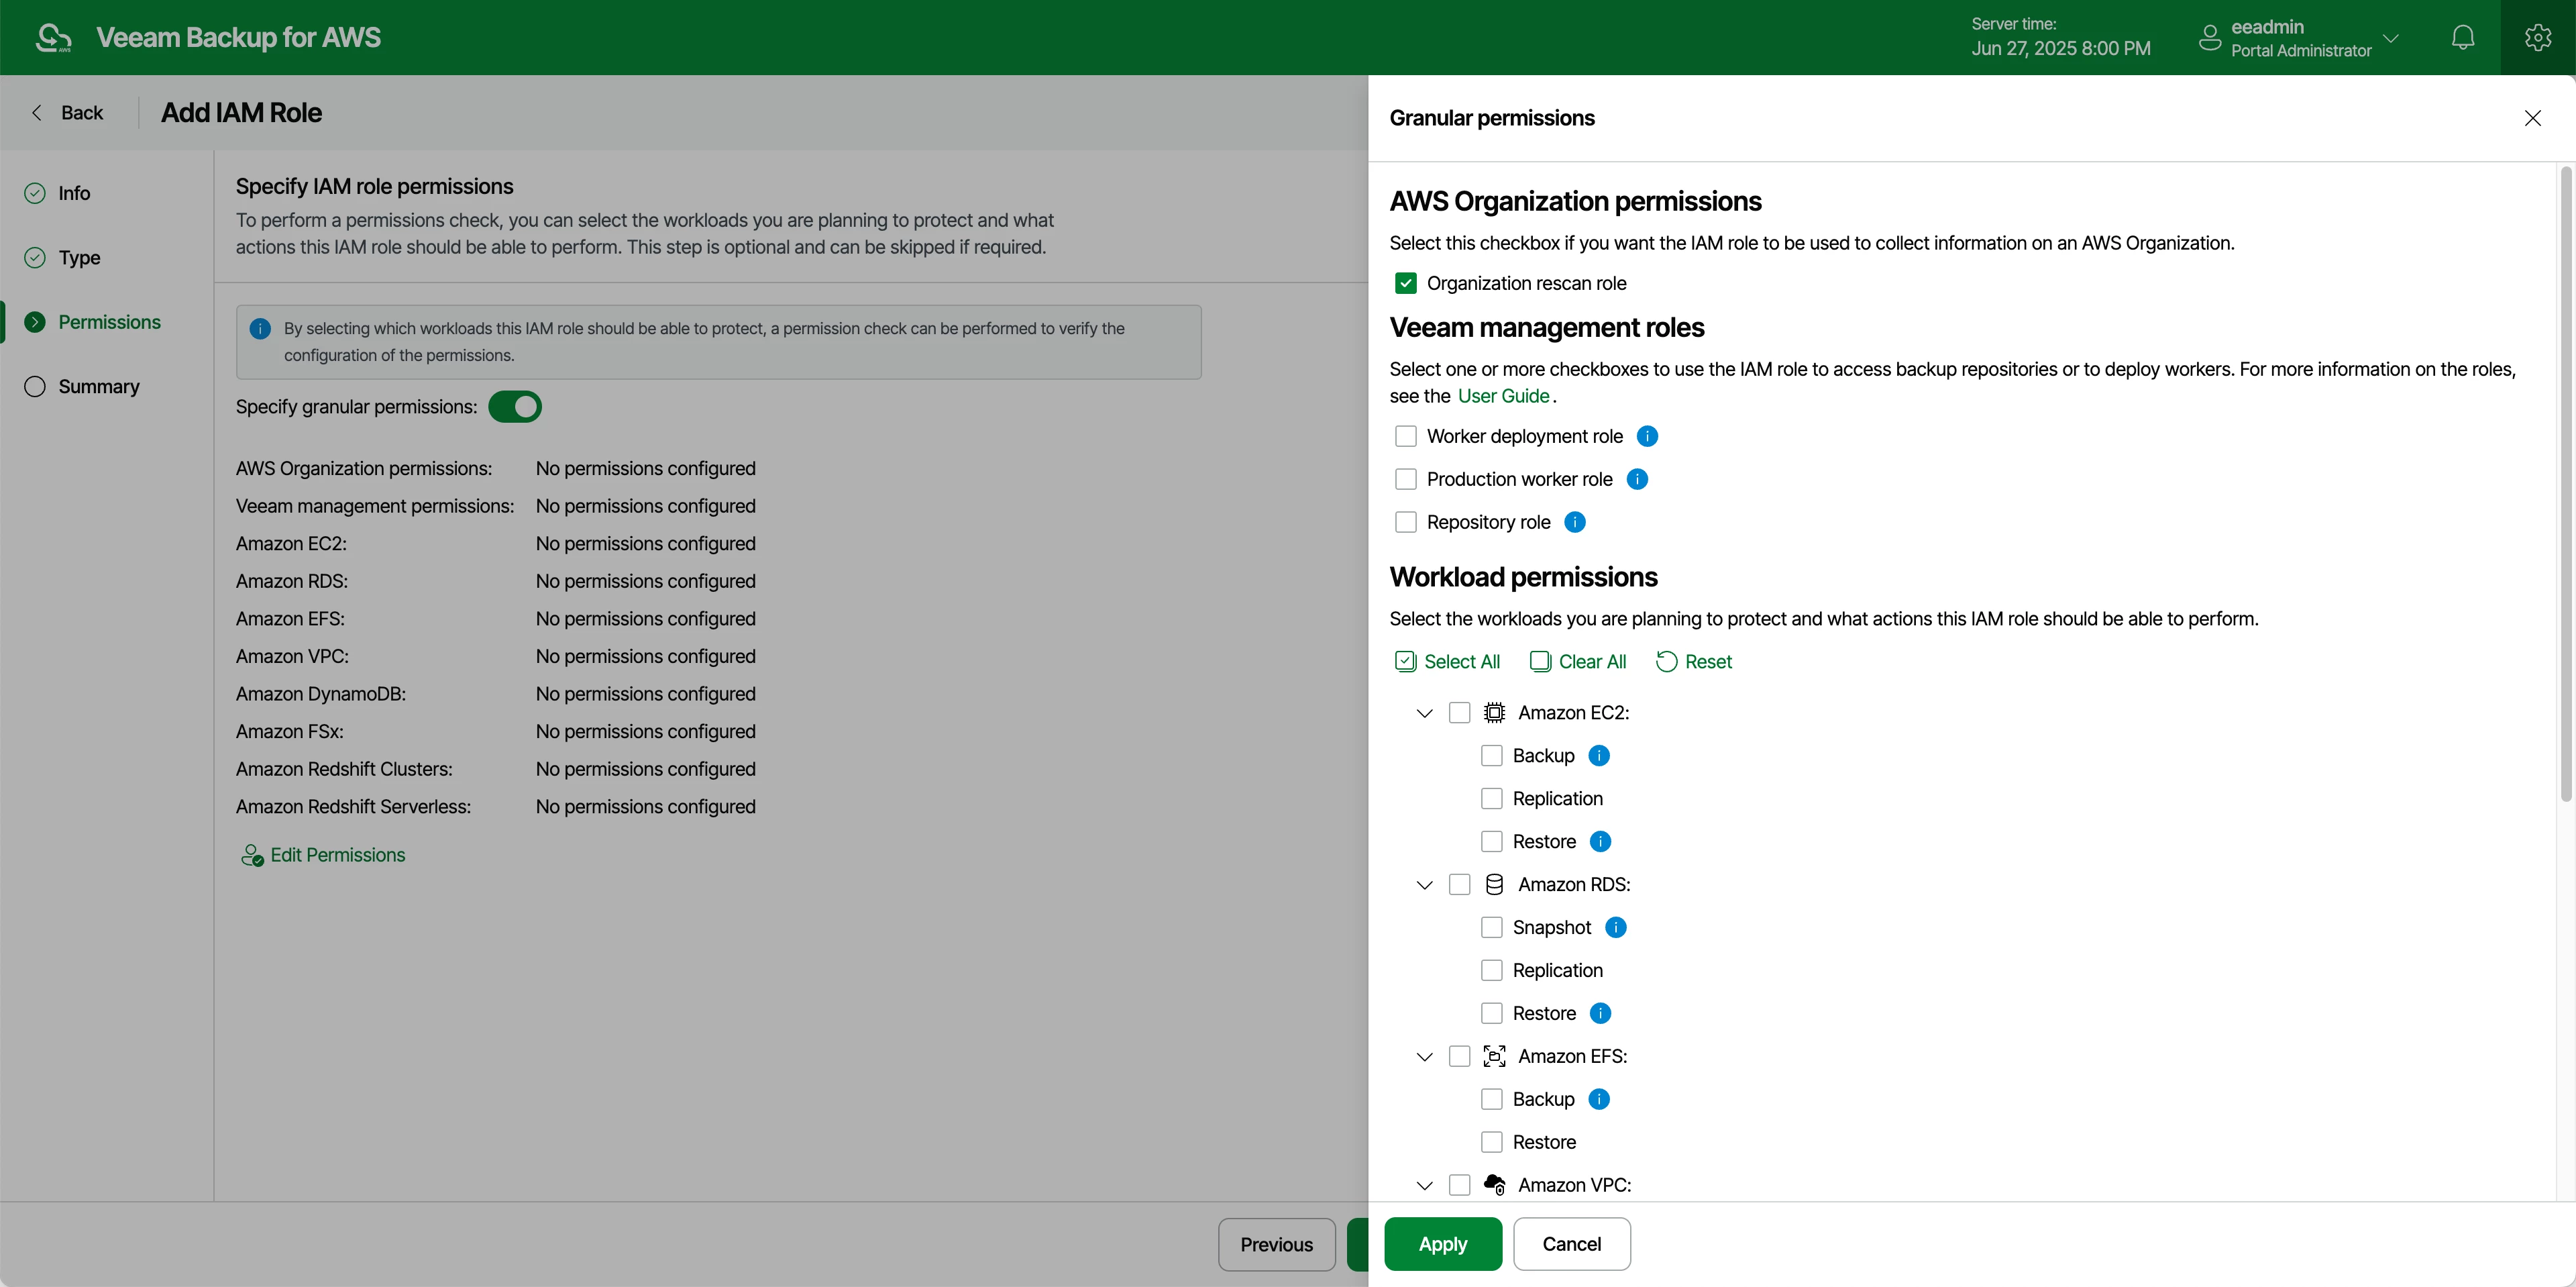
Task: Open the eeadmin user account dropdown
Action: [x=2299, y=38]
